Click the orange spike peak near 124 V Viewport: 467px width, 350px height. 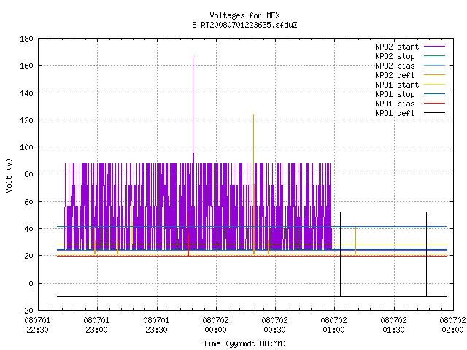pos(253,115)
